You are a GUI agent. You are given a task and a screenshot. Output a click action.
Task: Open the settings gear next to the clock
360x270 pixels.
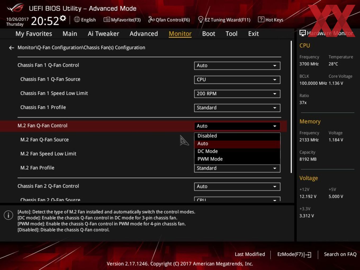[63, 18]
